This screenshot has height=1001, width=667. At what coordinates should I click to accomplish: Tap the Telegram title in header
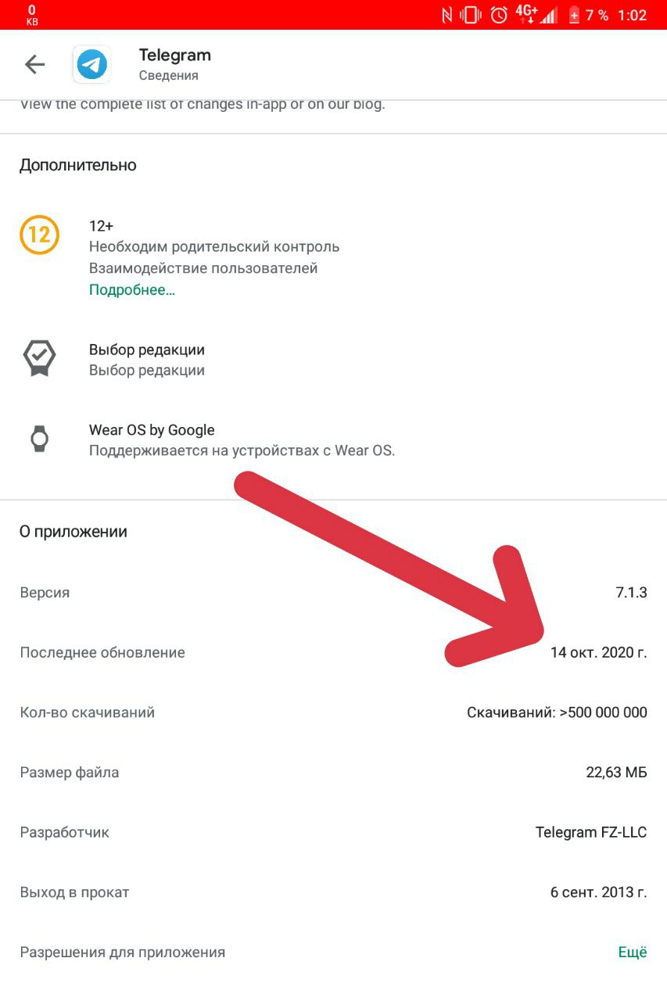coord(175,56)
